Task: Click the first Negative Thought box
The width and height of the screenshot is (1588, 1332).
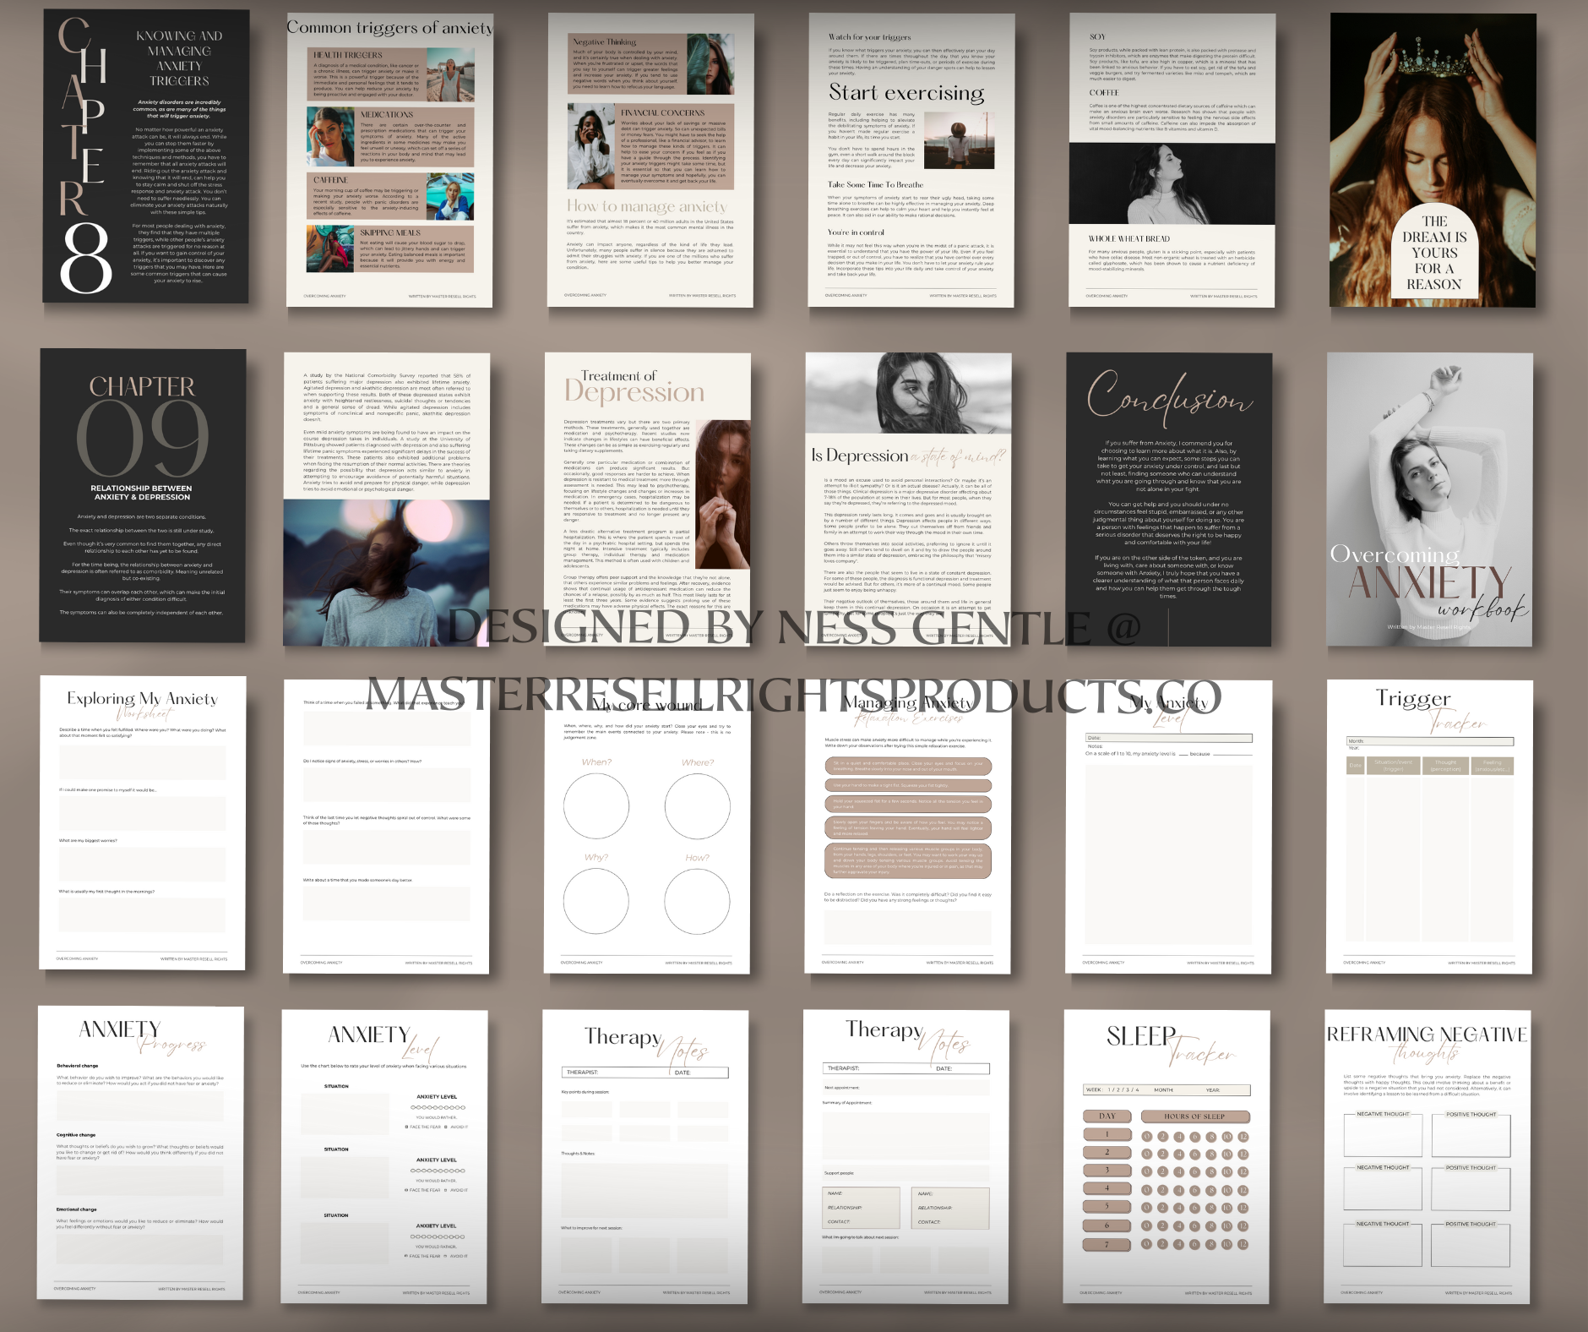Action: [1383, 1137]
